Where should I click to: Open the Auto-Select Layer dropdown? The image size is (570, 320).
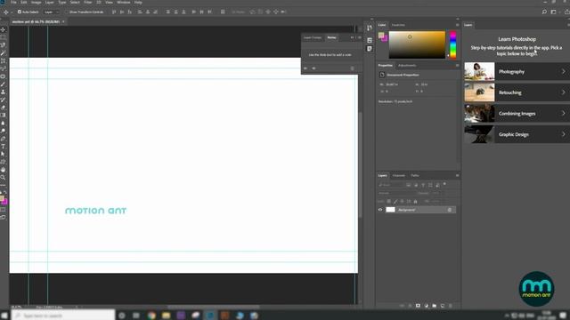click(52, 12)
